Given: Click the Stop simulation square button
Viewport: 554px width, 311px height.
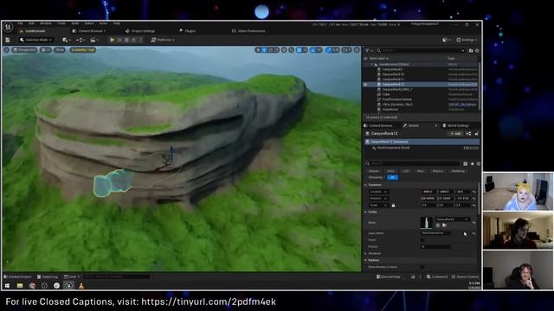Looking at the screenshot, I should click(x=127, y=40).
